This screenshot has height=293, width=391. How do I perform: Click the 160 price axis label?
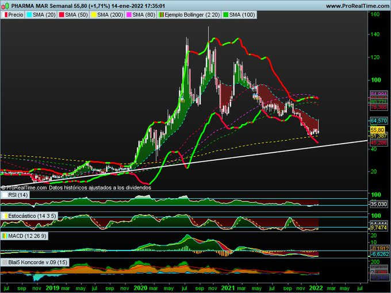(375, 14)
